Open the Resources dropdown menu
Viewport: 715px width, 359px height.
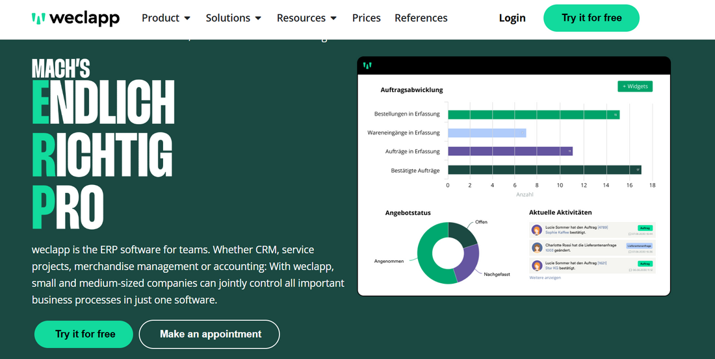(307, 18)
